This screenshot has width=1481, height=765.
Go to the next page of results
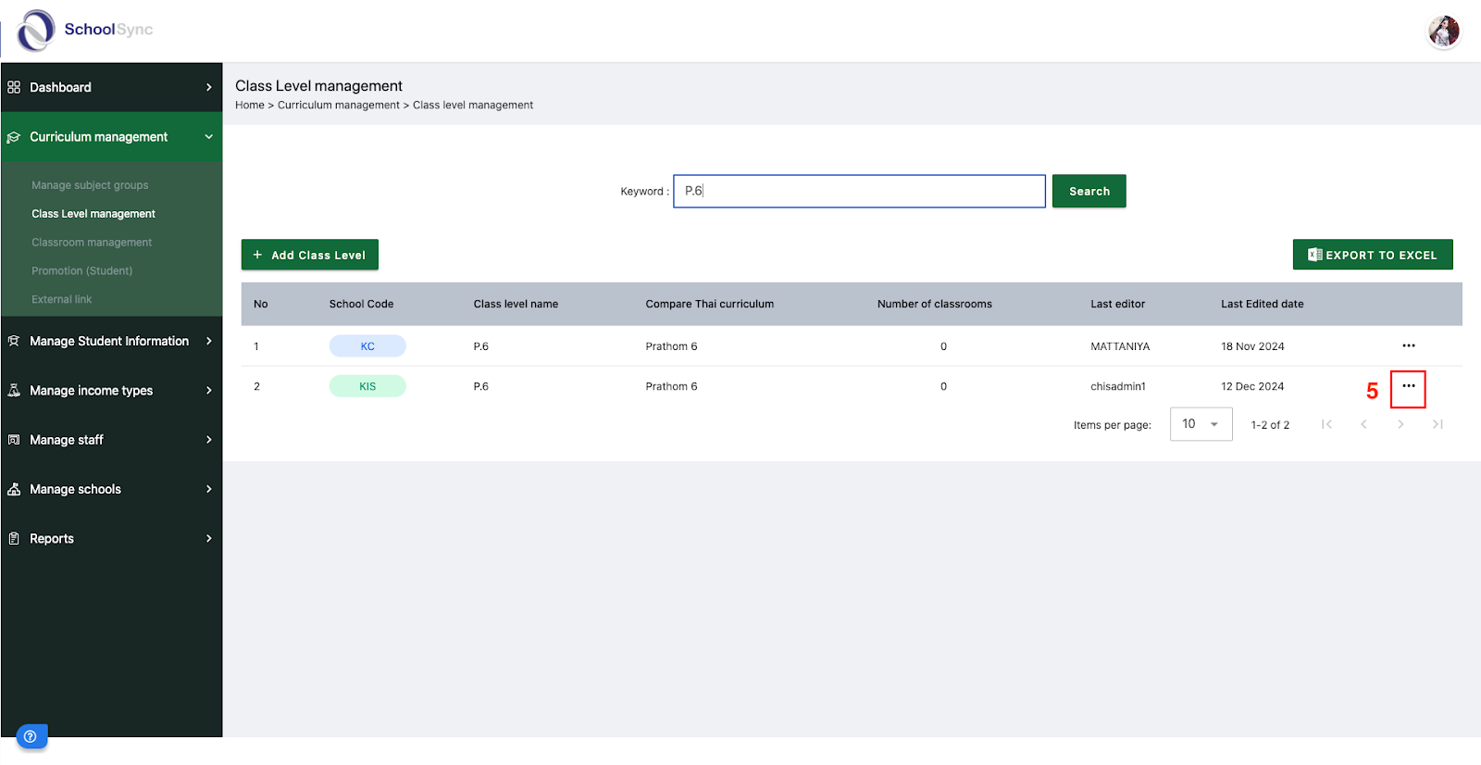pyautogui.click(x=1400, y=424)
